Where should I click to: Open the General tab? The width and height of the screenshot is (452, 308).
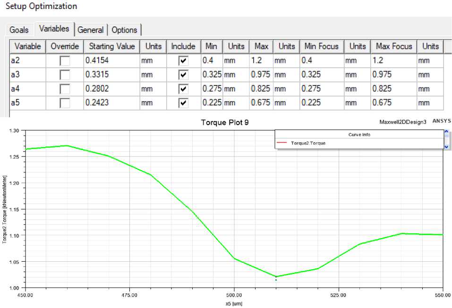90,30
